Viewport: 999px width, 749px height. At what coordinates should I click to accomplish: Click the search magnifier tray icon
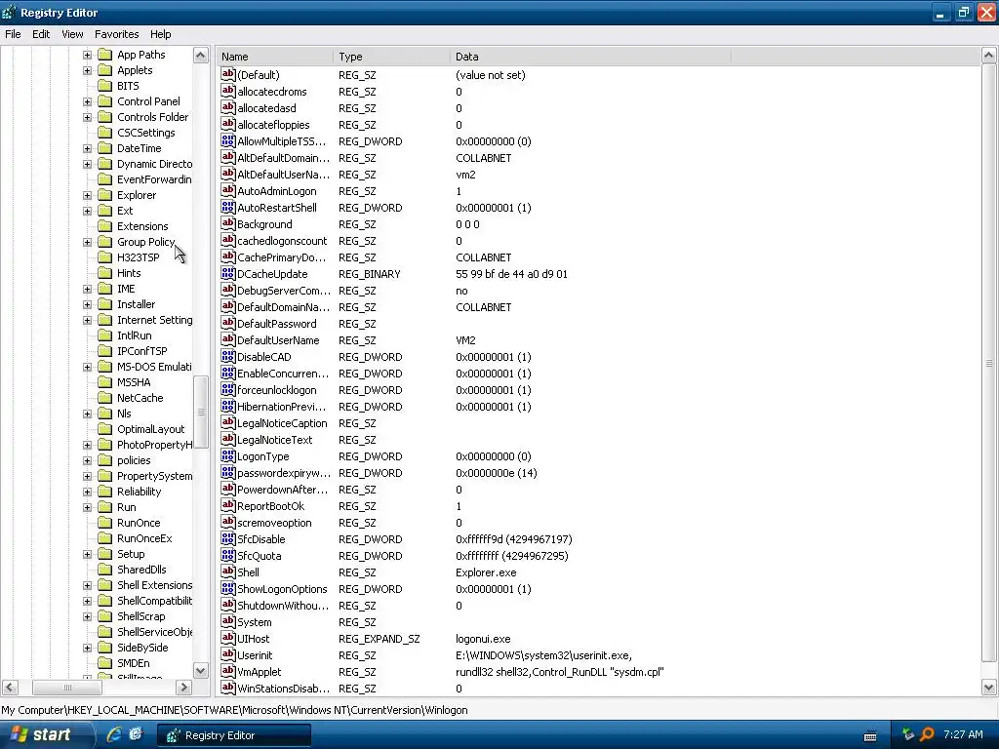[x=927, y=734]
